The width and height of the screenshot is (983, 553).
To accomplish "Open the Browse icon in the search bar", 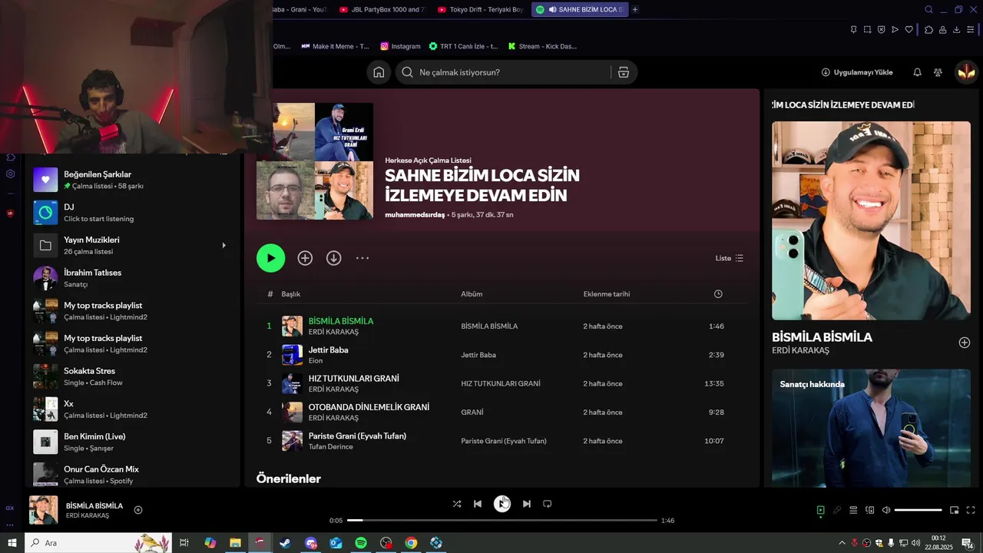I will (x=624, y=72).
